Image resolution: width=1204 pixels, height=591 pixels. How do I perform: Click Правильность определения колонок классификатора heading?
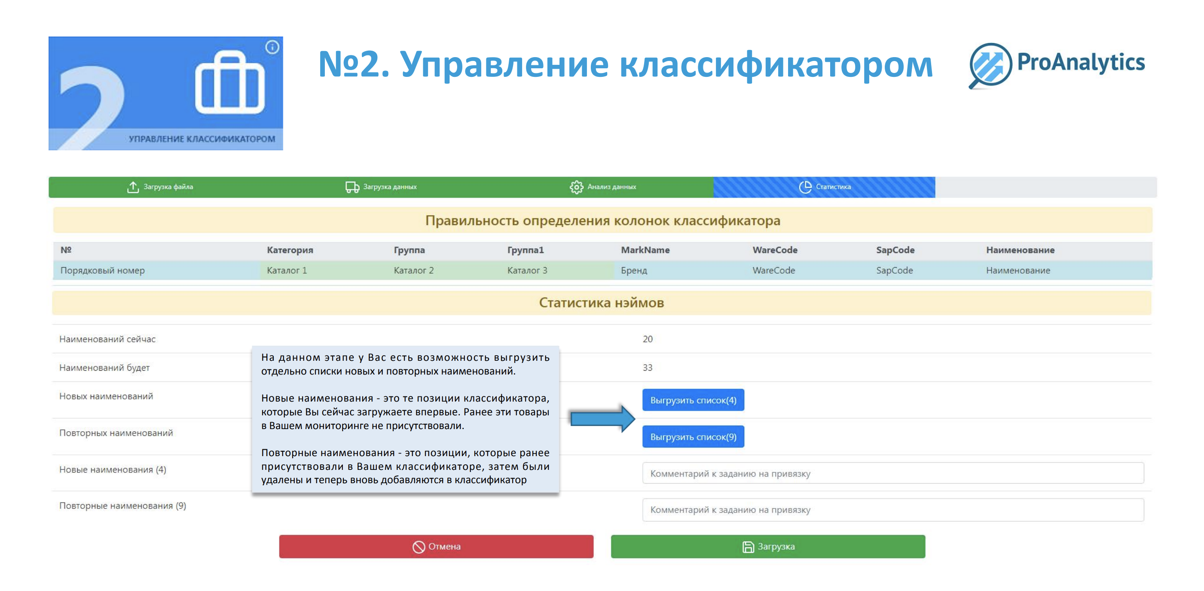[x=602, y=220]
